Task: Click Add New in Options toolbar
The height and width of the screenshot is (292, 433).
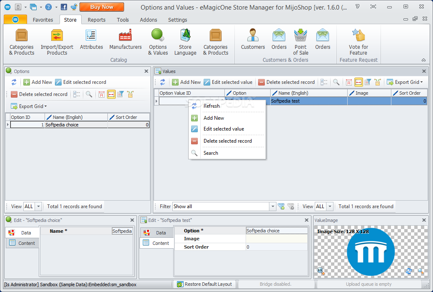Action: (38, 82)
